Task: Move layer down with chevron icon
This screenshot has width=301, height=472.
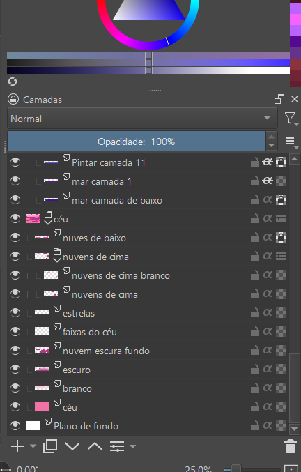Action: pyautogui.click(x=72, y=446)
